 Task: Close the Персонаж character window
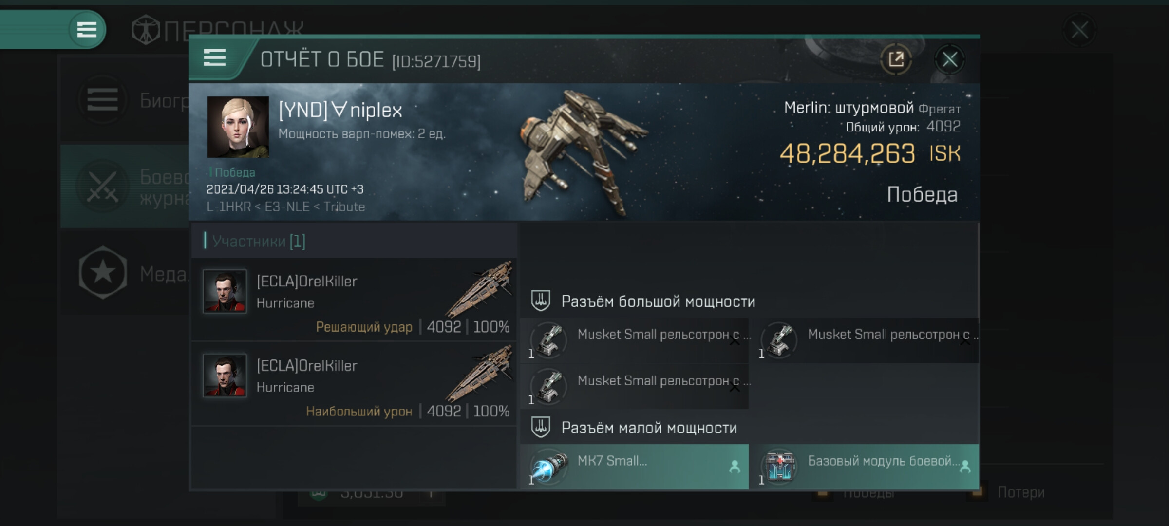(1079, 31)
